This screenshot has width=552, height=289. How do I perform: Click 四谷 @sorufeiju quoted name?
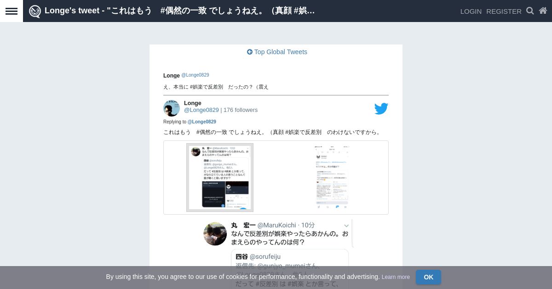[x=258, y=256]
